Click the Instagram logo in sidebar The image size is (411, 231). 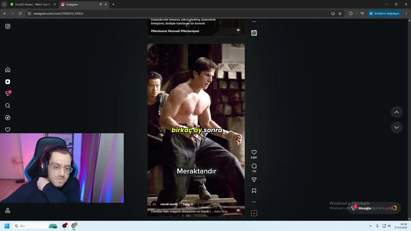(8, 26)
